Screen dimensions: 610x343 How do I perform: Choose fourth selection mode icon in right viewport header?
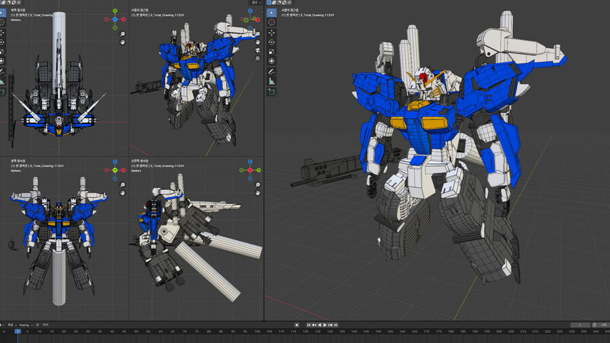tap(284, 2)
